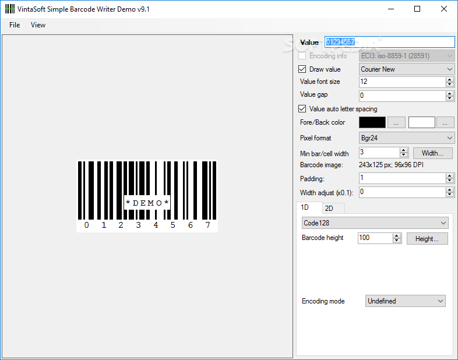Open the Code128 barcode type dropdown
The height and width of the screenshot is (360, 458).
375,223
